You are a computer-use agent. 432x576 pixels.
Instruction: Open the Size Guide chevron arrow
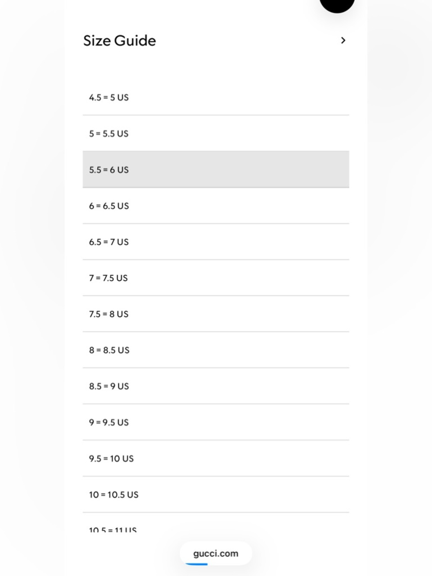[343, 40]
